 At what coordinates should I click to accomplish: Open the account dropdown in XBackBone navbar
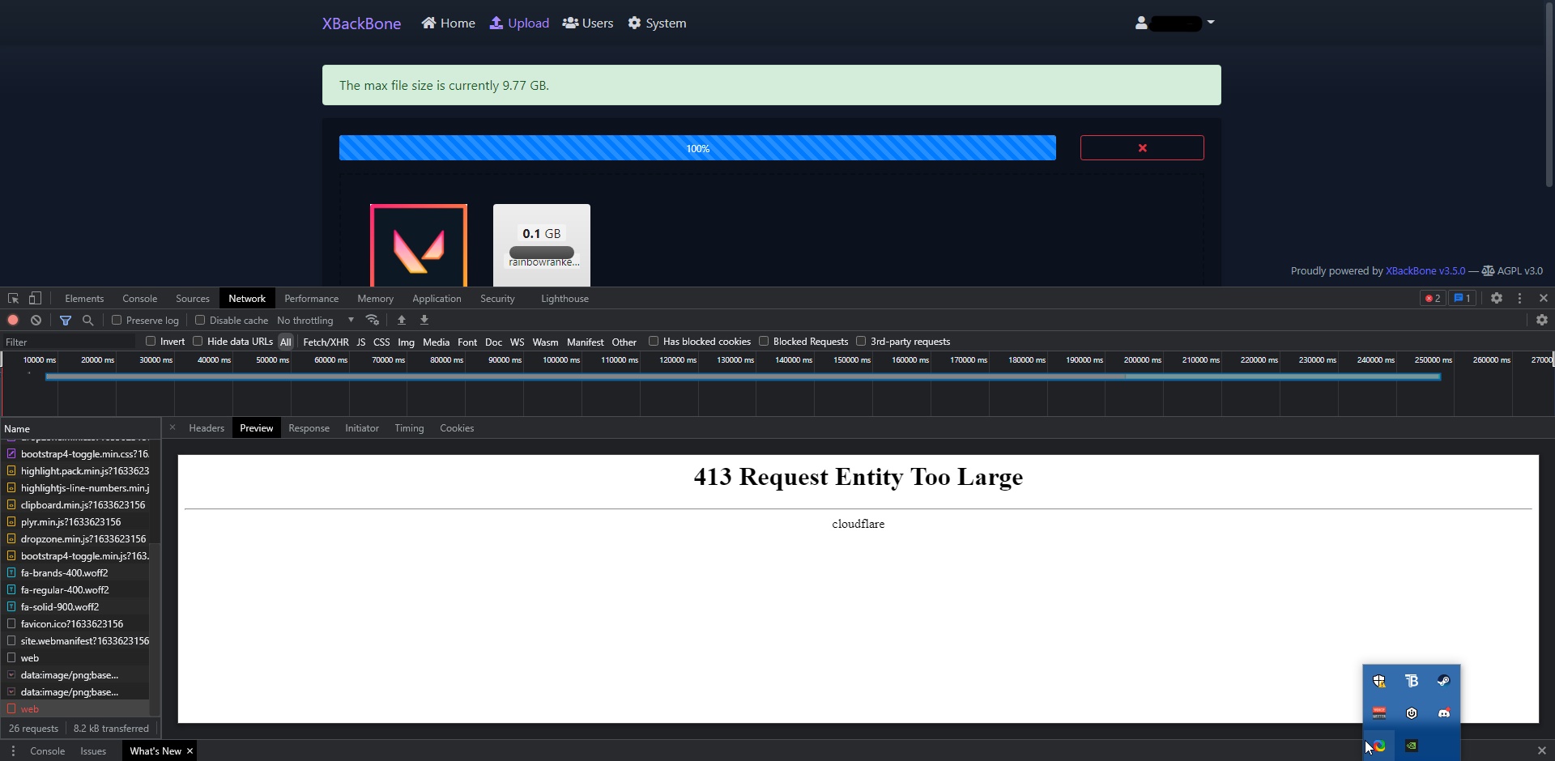point(1174,23)
